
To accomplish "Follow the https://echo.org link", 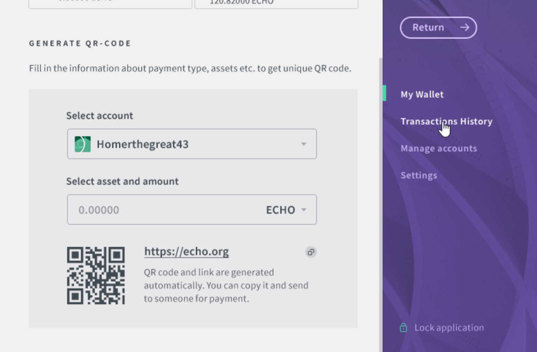I will [186, 251].
